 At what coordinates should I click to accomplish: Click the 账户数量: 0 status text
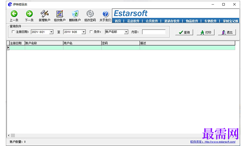tap(18, 142)
